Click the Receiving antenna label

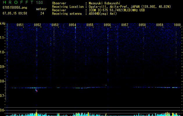click(x=67, y=14)
